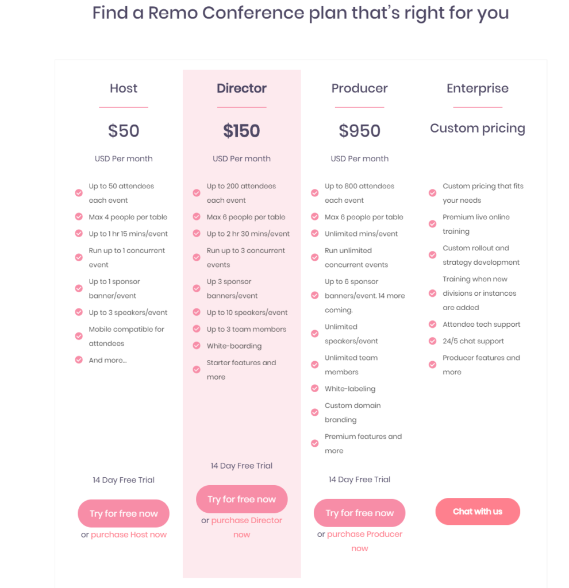Click the checkmark icon next to White-boarding
Screen dimensions: 569x588
pos(197,345)
